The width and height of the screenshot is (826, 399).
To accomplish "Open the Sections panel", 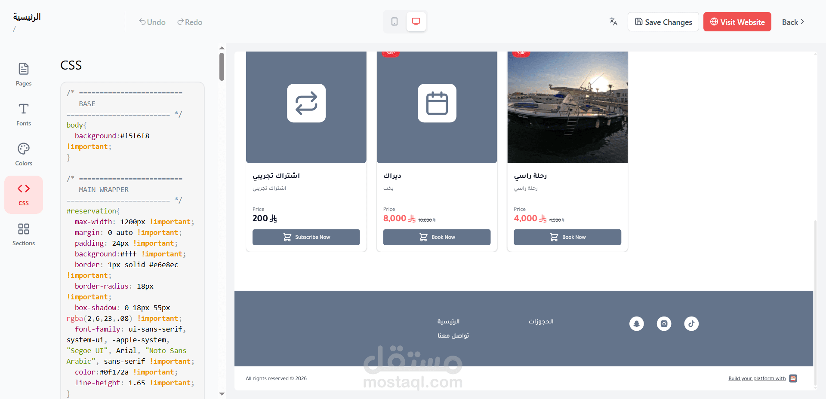I will click(24, 234).
